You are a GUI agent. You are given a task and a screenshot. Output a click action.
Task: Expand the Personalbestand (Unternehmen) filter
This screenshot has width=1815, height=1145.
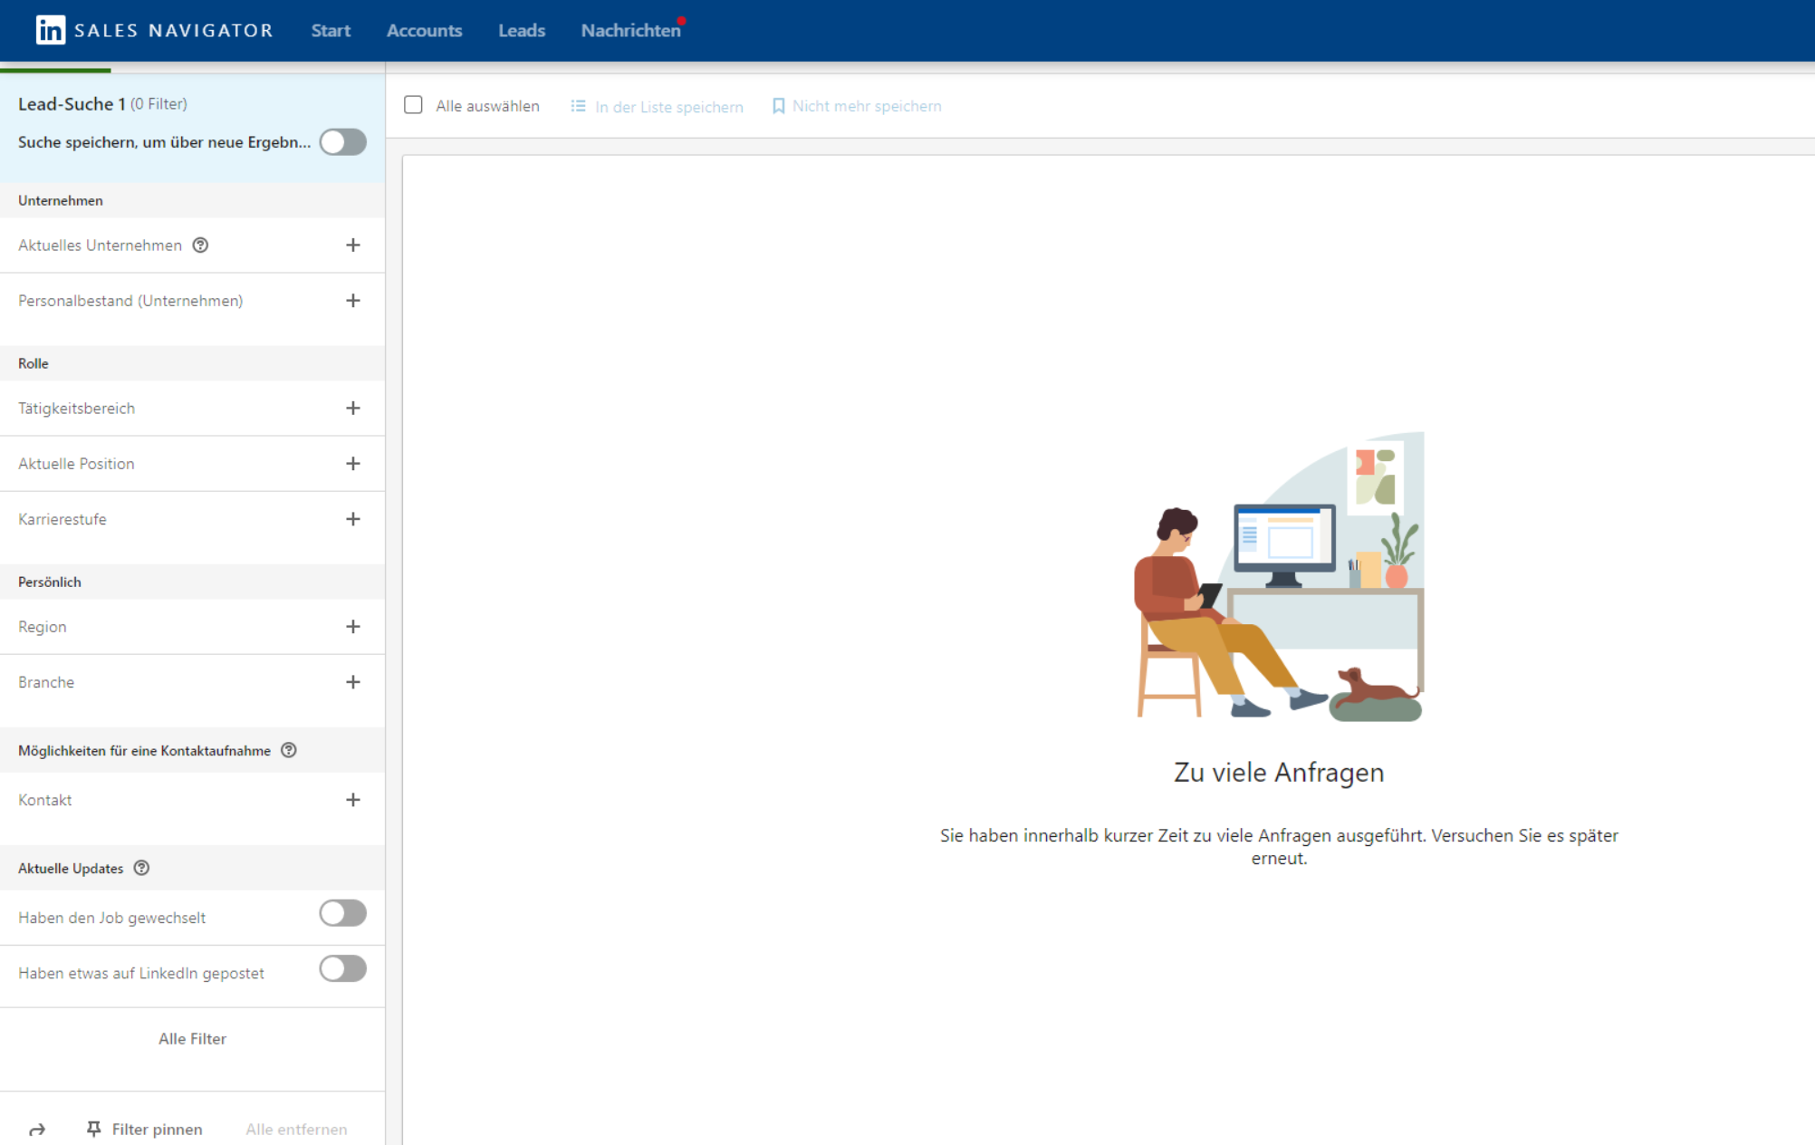point(352,301)
